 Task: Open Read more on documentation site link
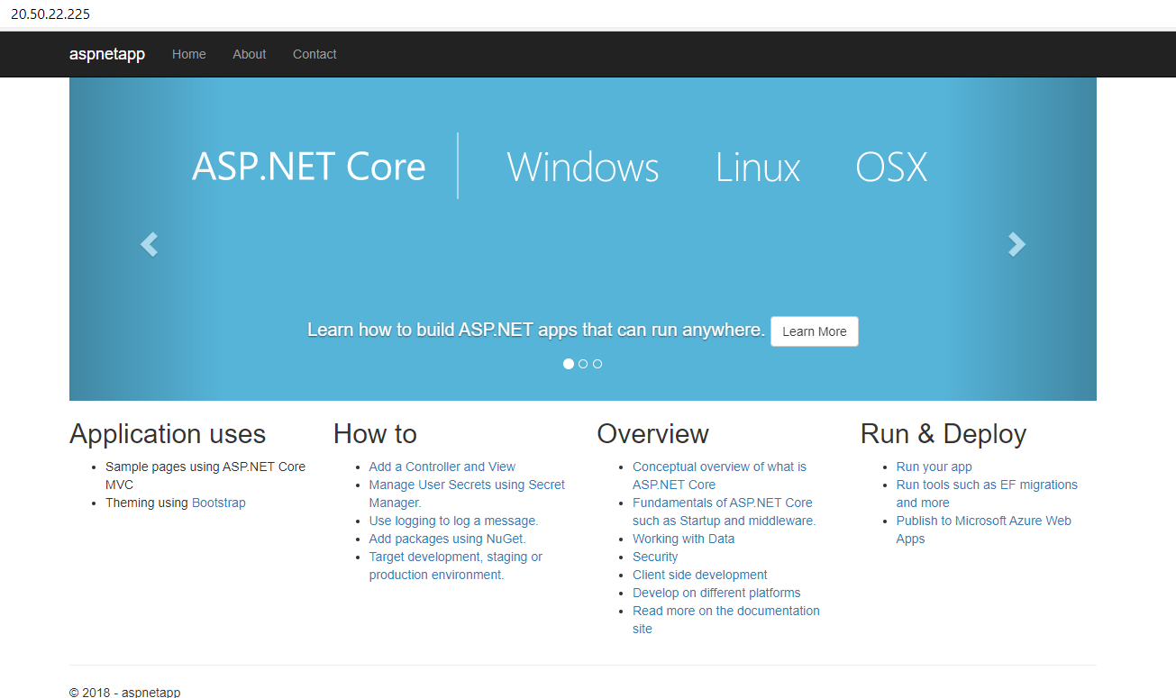(x=726, y=620)
